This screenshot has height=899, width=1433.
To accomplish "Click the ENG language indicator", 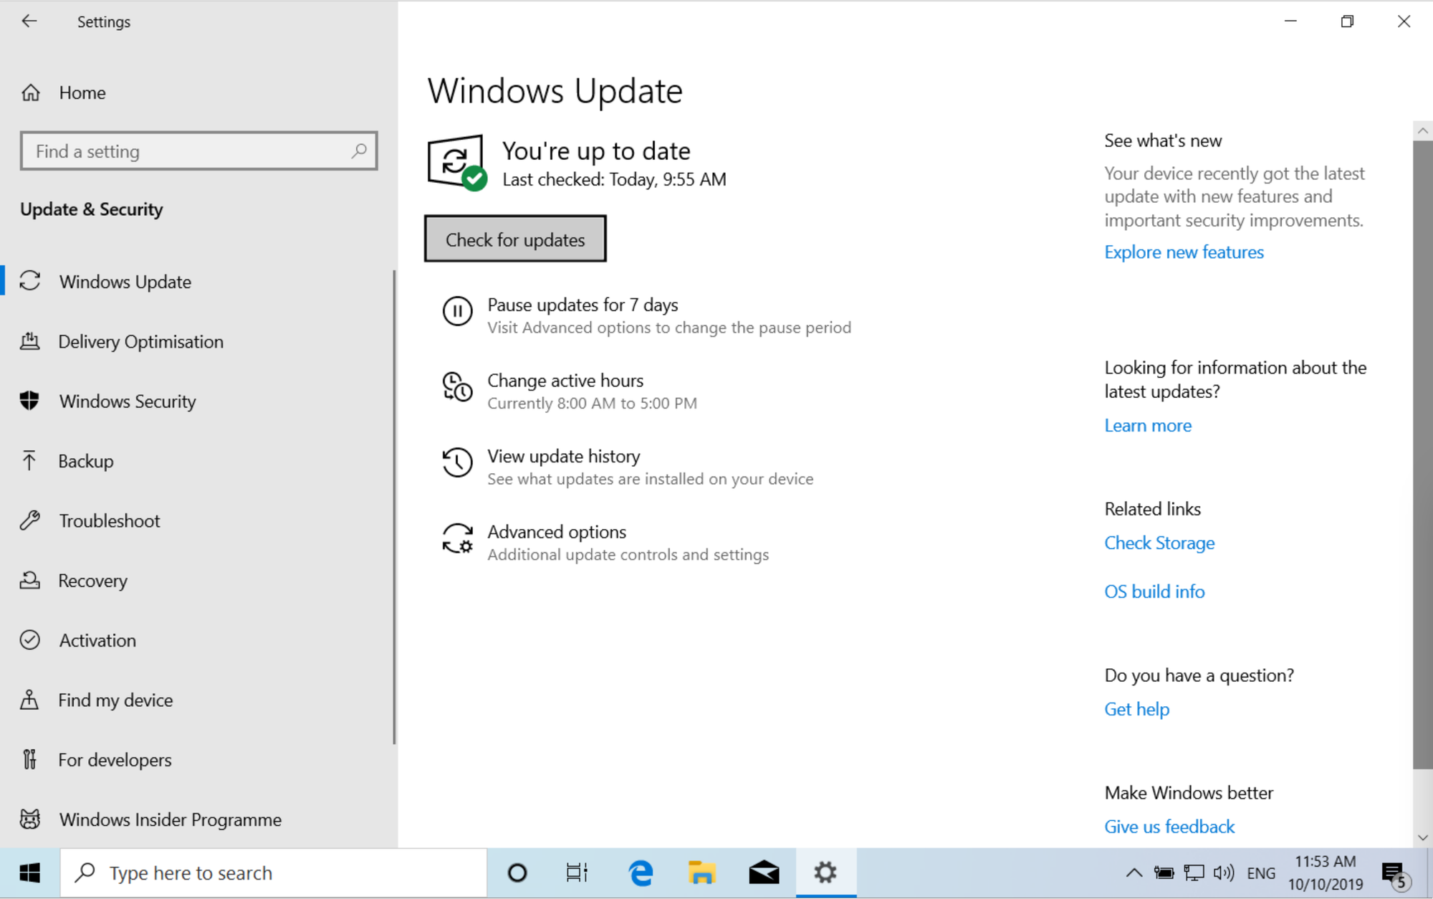I will coord(1261,872).
